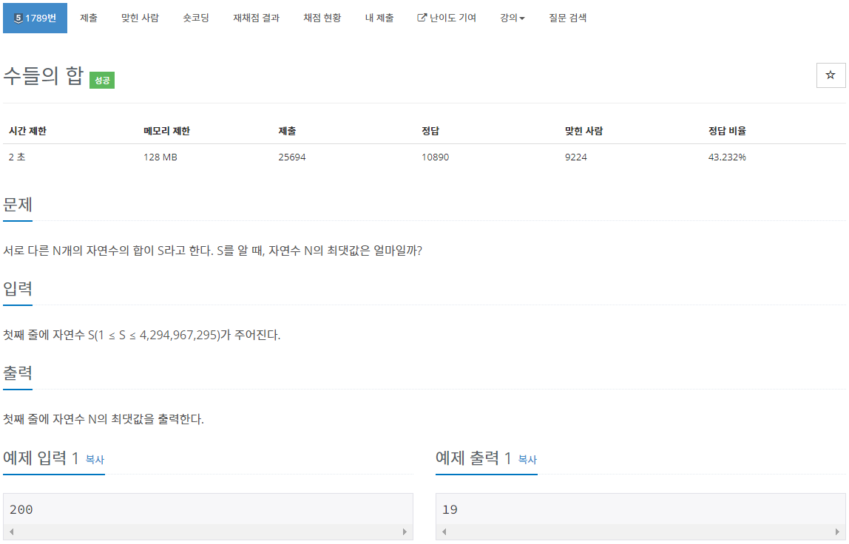
Task: Expand the 강의 dropdown menu
Action: point(513,18)
